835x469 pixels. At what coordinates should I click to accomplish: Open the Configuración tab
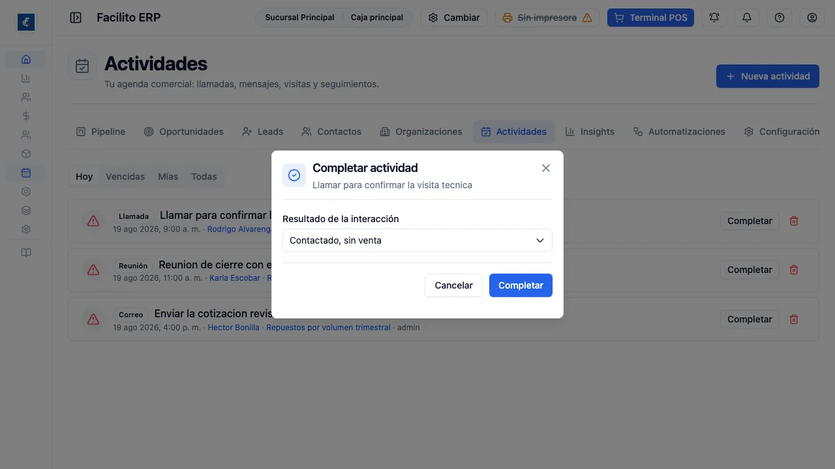pos(782,132)
